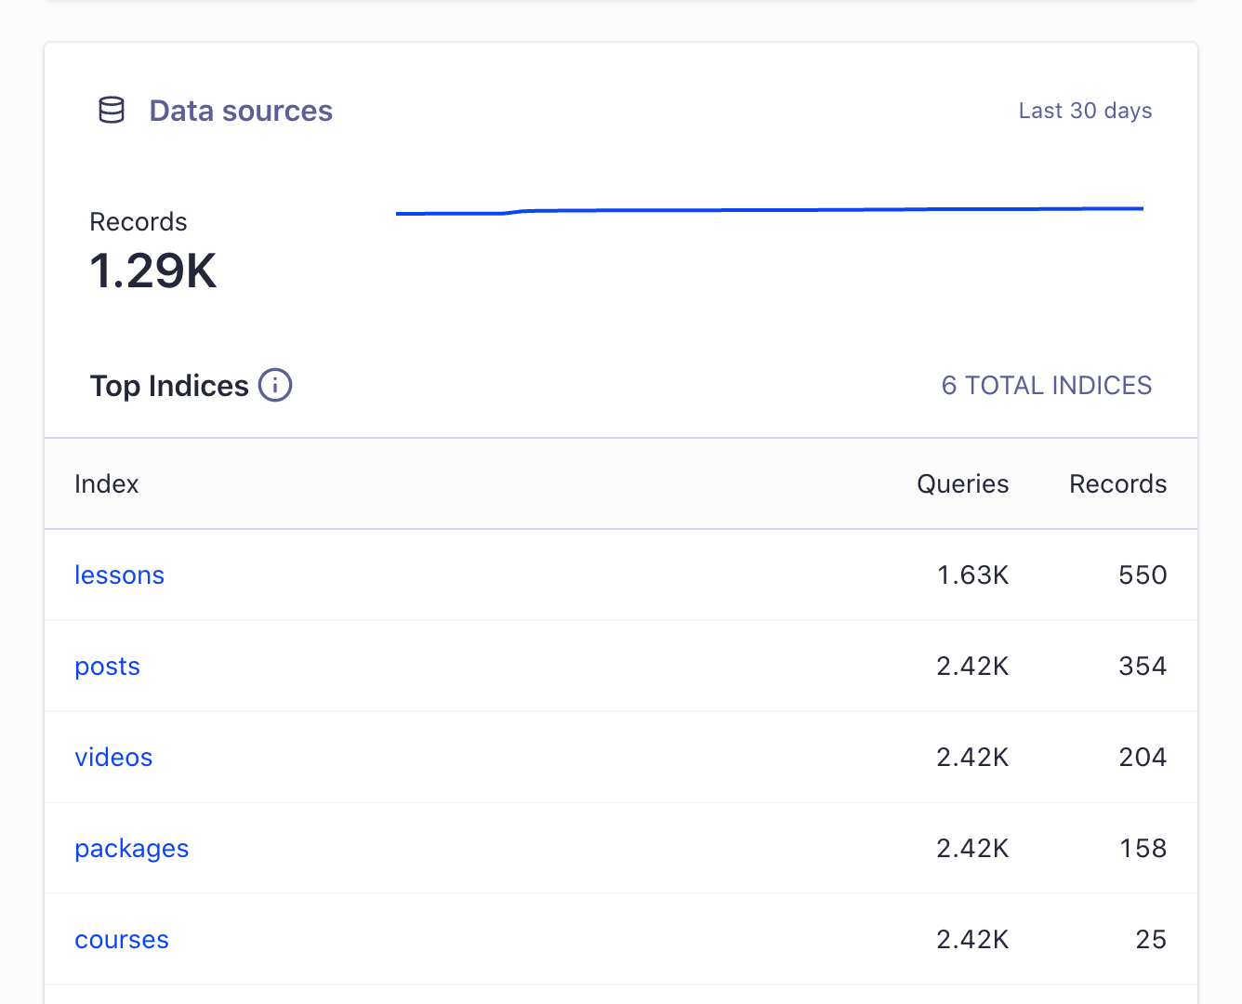1242x1004 pixels.
Task: Open the posts index
Action: (107, 667)
